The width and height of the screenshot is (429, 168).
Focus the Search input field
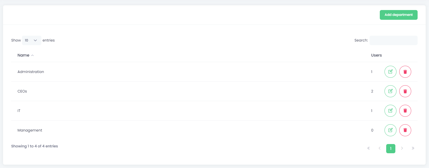(x=393, y=40)
